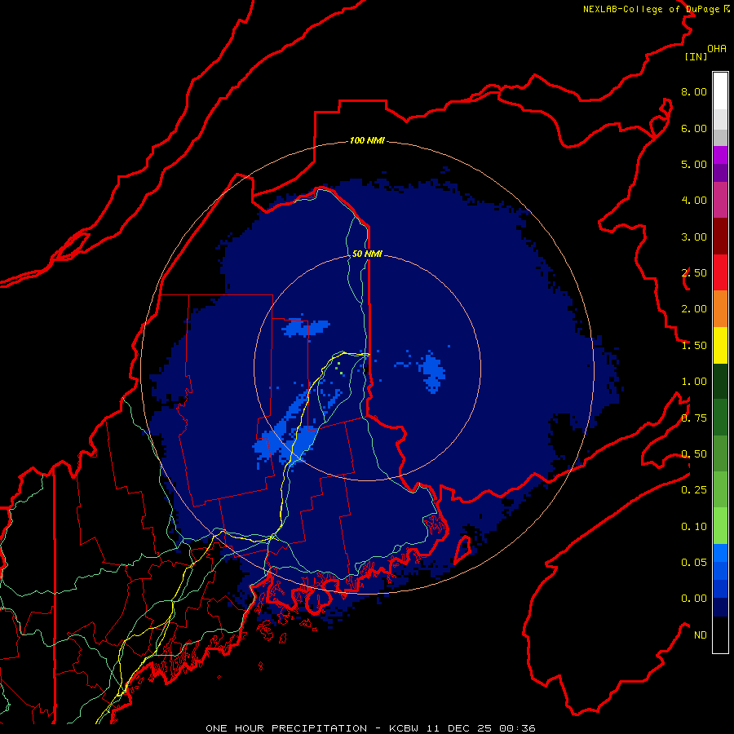Image resolution: width=734 pixels, height=734 pixels.
Task: Pick the light blue swatch near 0.05
Action: tap(720, 553)
